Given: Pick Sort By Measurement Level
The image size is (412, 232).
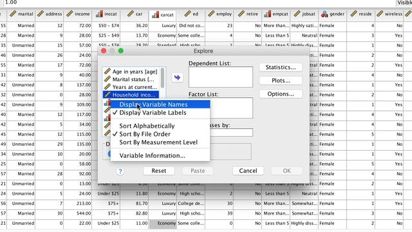Looking at the screenshot, I should [x=160, y=142].
